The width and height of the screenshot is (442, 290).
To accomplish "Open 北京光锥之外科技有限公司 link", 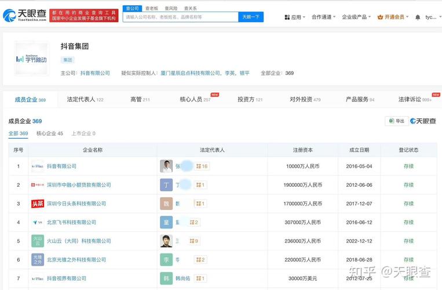I will coord(76,259).
